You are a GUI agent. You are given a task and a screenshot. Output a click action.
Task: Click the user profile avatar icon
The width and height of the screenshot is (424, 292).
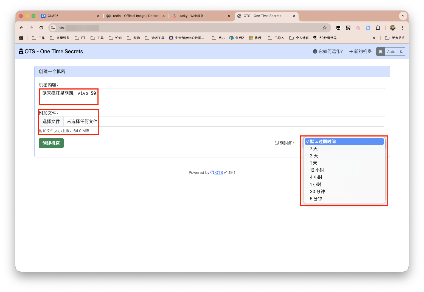click(x=393, y=28)
